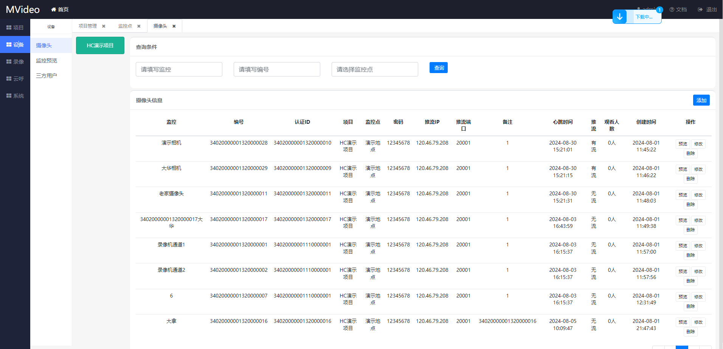Image resolution: width=723 pixels, height=349 pixels.
Task: Preview the 大拿 camera
Action: 683,322
